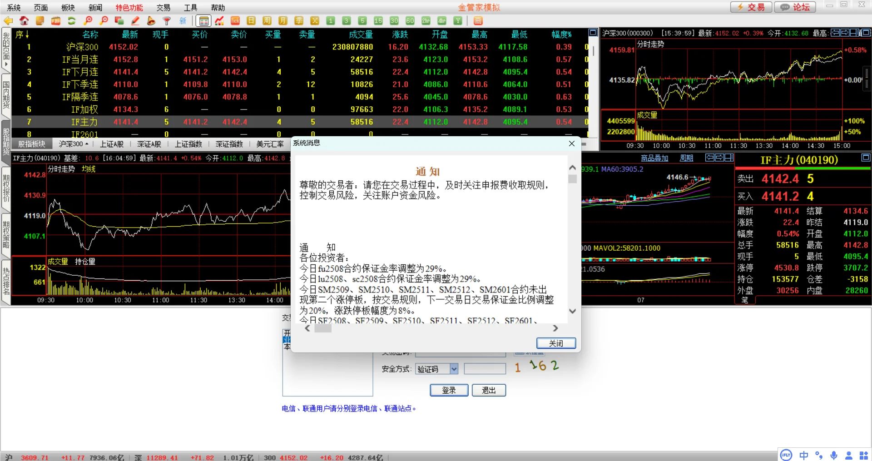Select the monthly (月) K-line period

283,21
